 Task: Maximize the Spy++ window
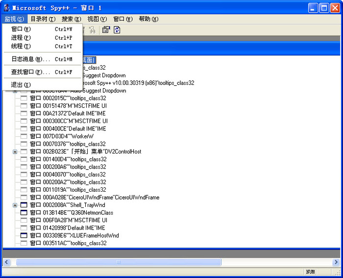pos(324,8)
